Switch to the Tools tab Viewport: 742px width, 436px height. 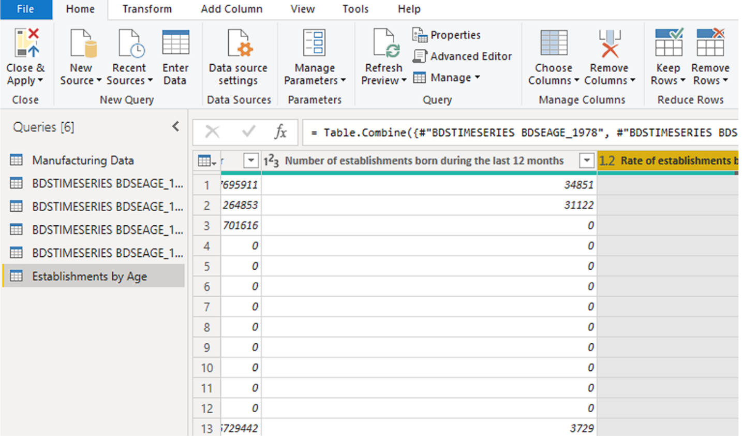[355, 9]
